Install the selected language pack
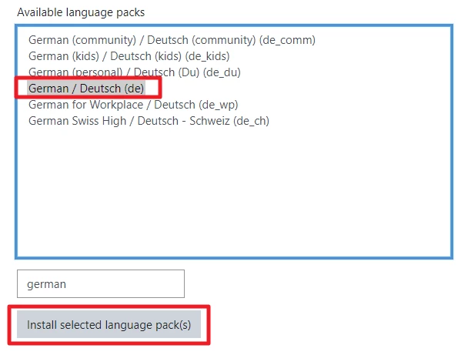 coord(109,325)
